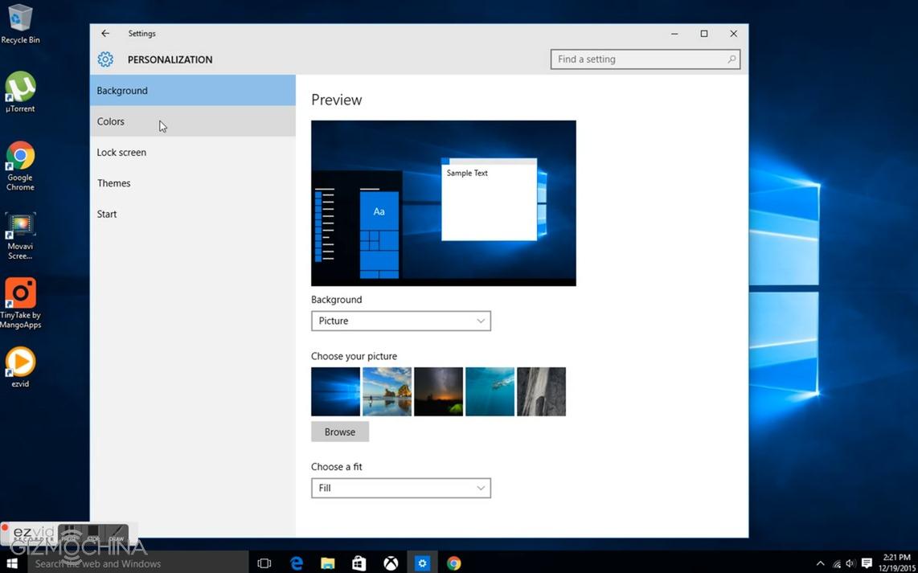Open the Xbox app in taskbar

click(x=391, y=563)
